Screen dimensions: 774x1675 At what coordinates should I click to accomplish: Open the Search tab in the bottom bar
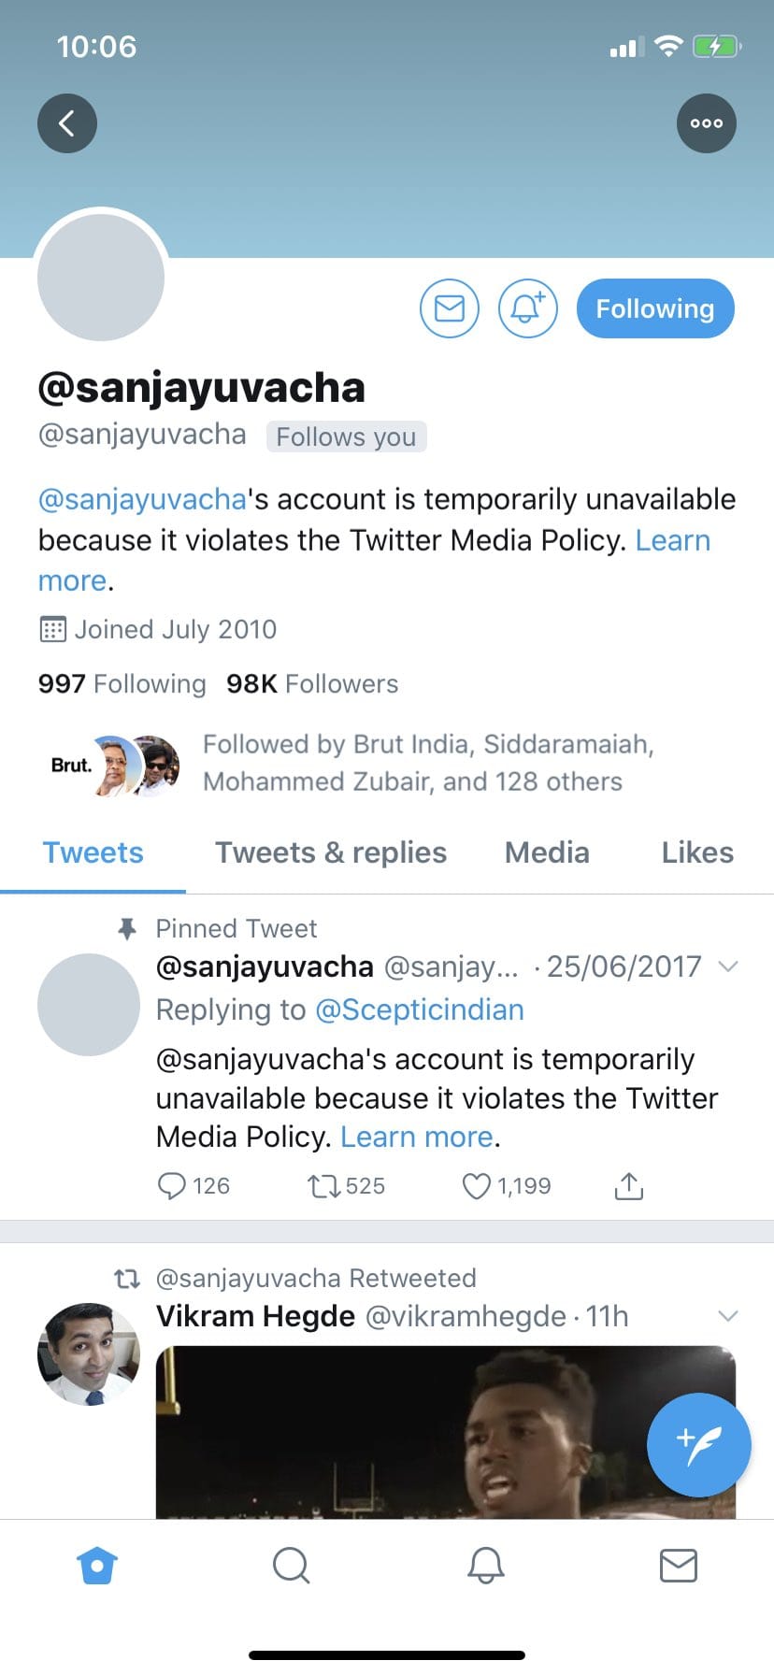(x=291, y=1565)
